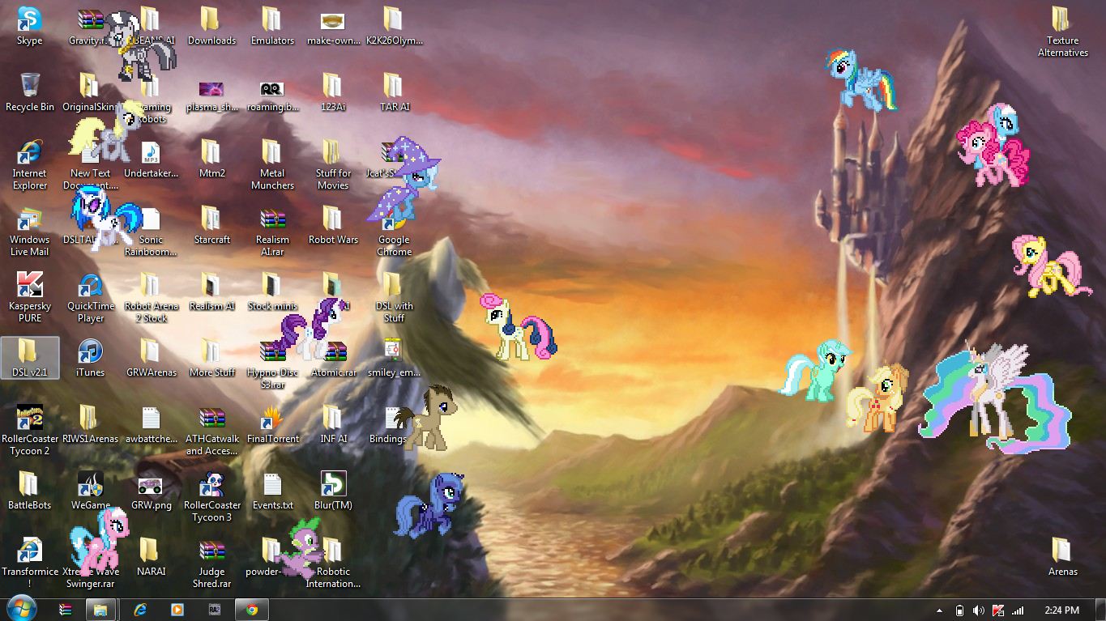Select the Stuff for Movies folder
Viewport: 1106px width, 621px height.
333,164
